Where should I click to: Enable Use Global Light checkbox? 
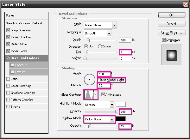click(x=99, y=80)
